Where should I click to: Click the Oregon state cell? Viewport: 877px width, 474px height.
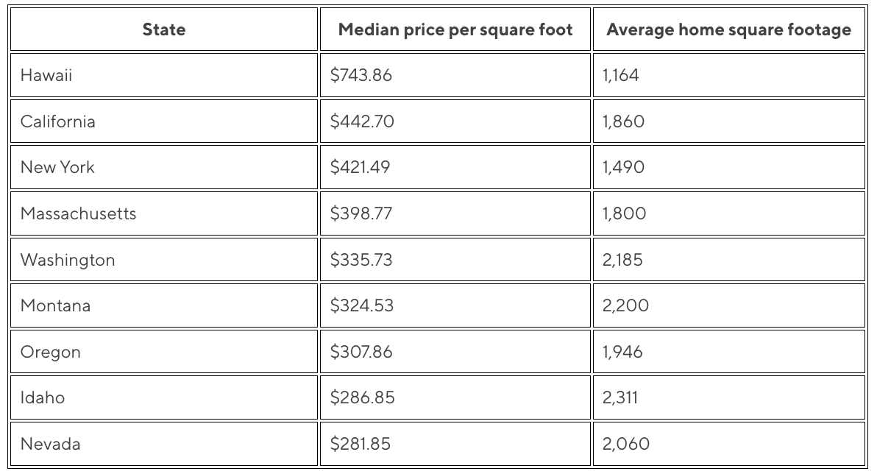coord(164,351)
